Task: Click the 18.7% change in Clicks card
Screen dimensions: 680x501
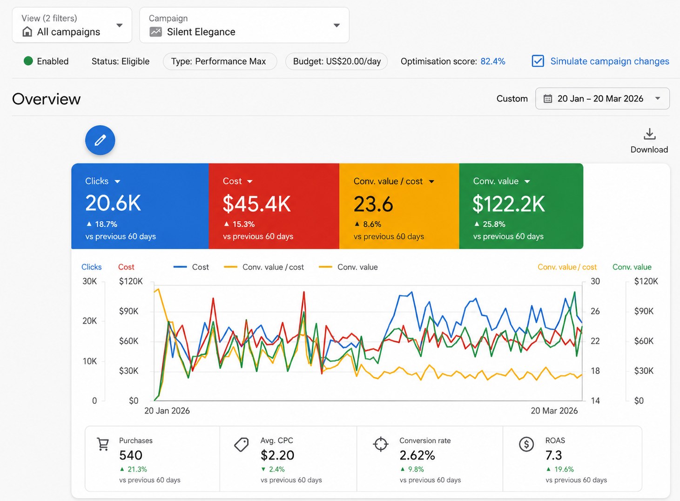Action: coord(106,224)
